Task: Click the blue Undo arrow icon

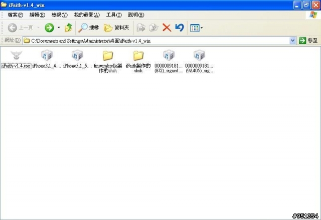Action: click(180, 28)
